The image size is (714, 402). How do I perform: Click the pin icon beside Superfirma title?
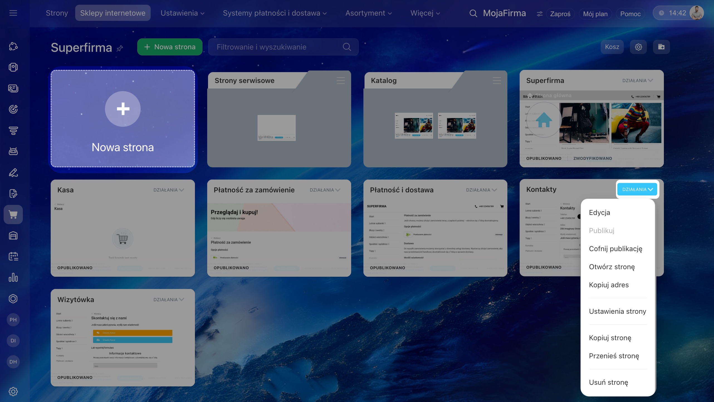click(120, 48)
